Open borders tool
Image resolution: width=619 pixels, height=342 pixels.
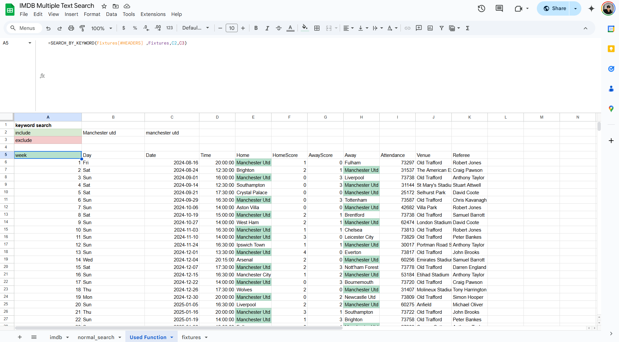pos(317,28)
